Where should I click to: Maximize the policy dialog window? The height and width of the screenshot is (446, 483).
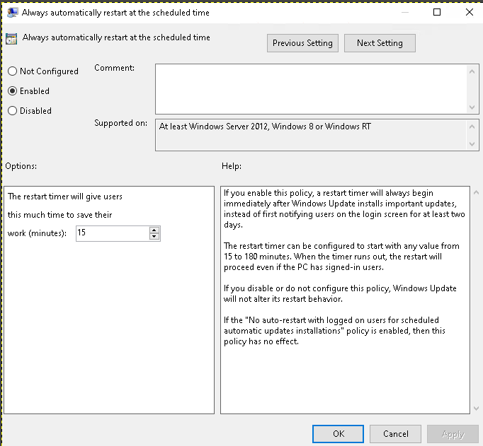[437, 12]
